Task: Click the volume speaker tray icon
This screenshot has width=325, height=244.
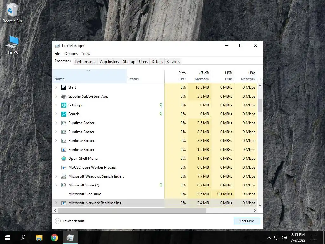Action: 284,238
